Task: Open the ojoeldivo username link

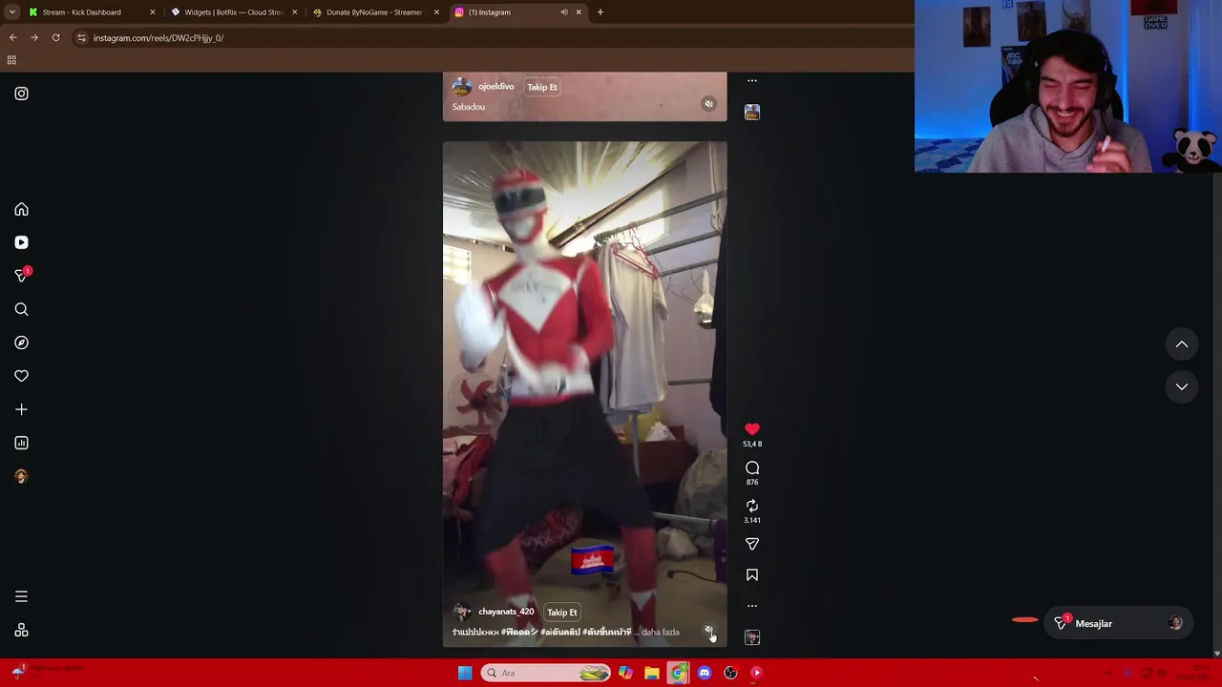Action: point(496,86)
